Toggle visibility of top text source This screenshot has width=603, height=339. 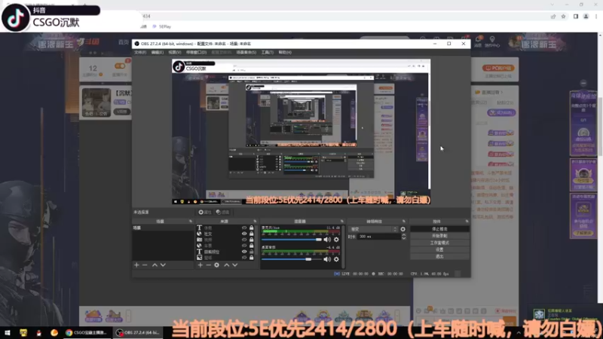coord(244,228)
